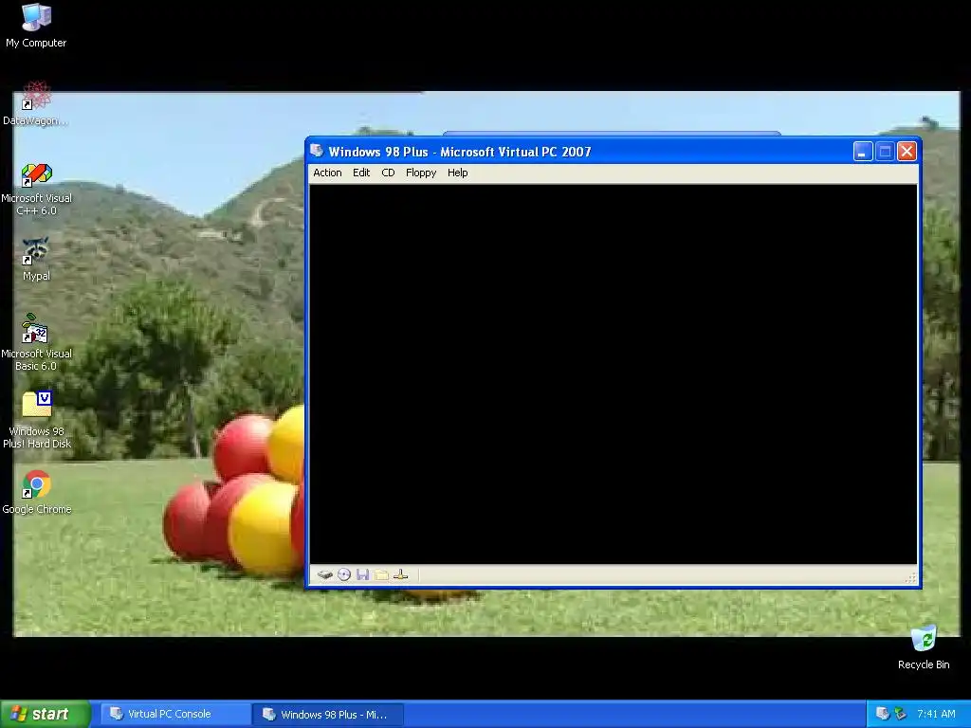Select the My Computer desktop icon
971x728 pixels.
(x=36, y=26)
